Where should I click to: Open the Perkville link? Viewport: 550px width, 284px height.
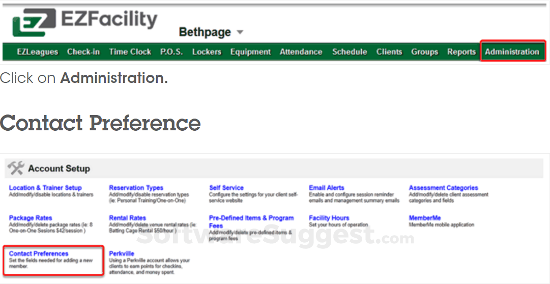[x=122, y=253]
